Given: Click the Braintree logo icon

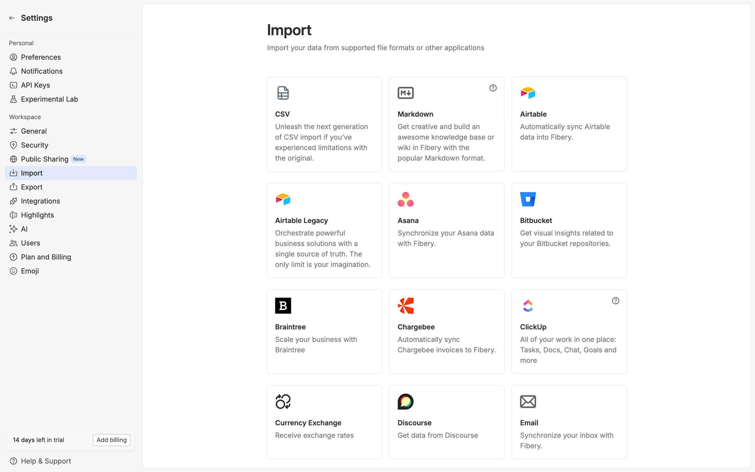Looking at the screenshot, I should pyautogui.click(x=283, y=306).
